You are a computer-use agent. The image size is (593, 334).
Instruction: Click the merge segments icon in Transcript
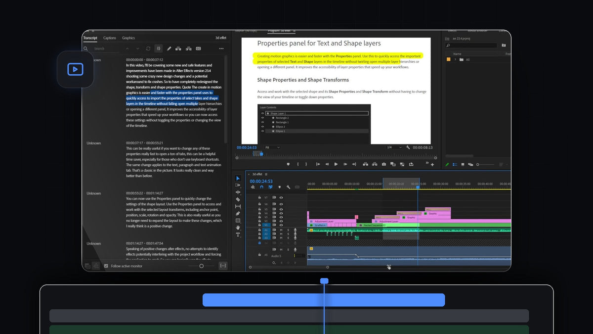click(179, 48)
